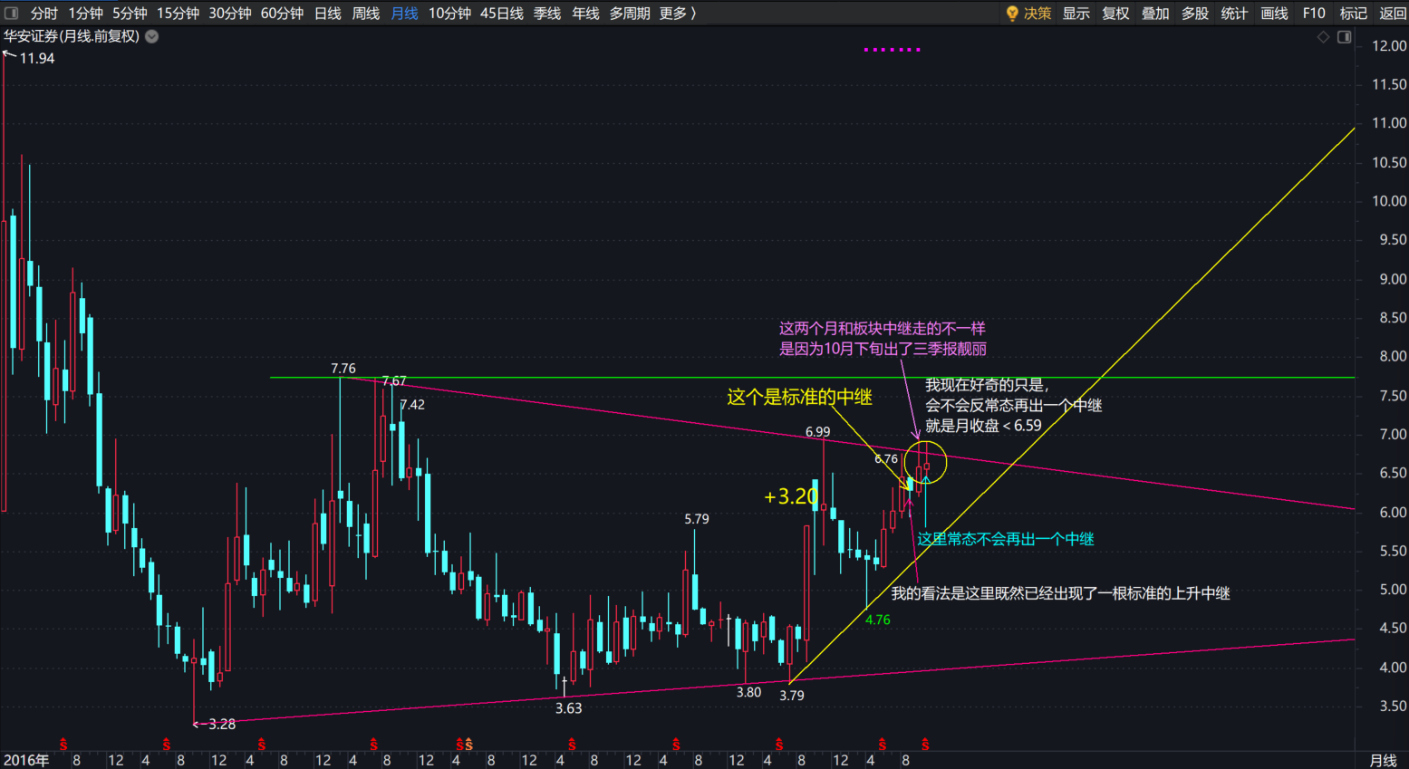This screenshot has height=769, width=1409.
Task: Select the green horizontal resistance line
Action: (812, 377)
